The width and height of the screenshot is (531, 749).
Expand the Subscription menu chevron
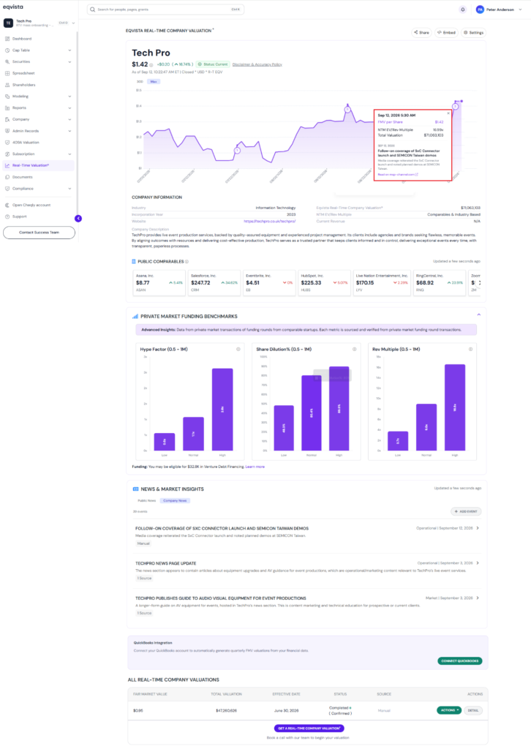click(x=69, y=154)
